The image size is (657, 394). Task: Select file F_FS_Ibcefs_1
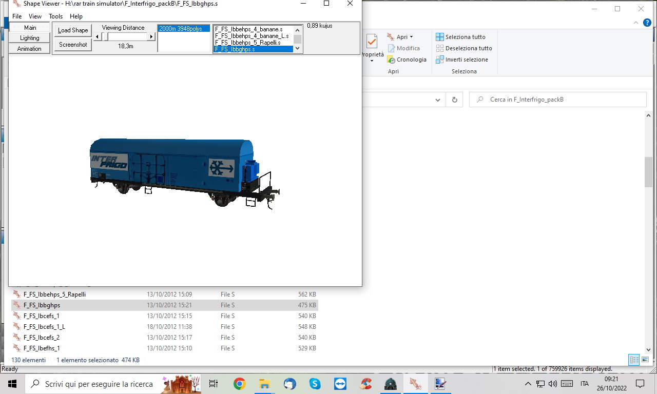click(x=164, y=316)
